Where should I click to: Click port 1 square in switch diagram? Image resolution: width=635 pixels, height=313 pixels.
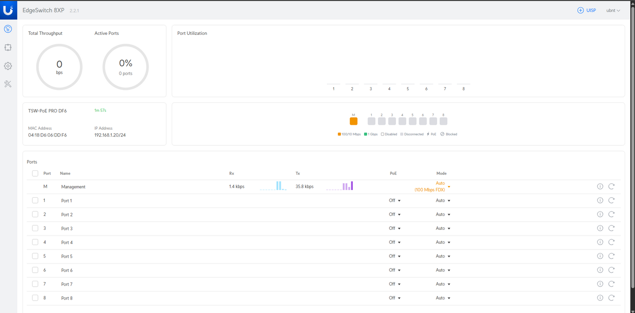tap(372, 121)
